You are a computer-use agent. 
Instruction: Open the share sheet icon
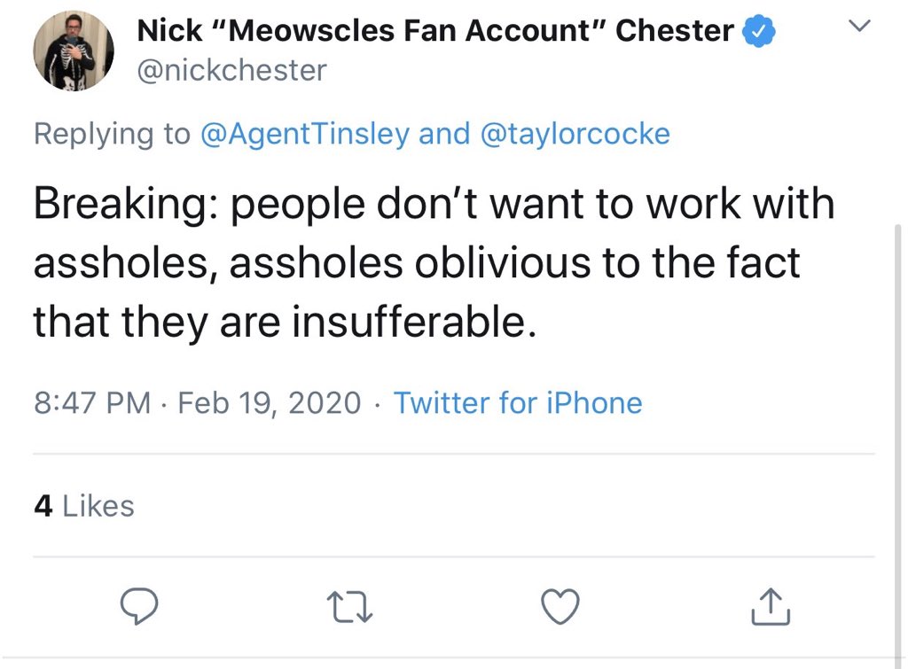771,606
